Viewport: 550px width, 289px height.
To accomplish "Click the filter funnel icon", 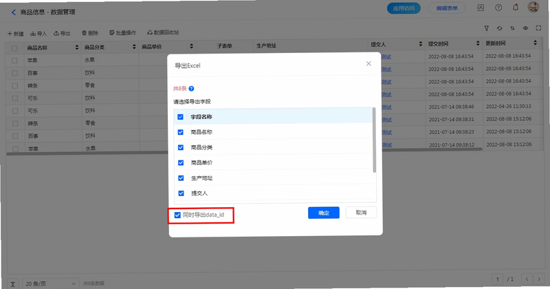I will click(487, 28).
